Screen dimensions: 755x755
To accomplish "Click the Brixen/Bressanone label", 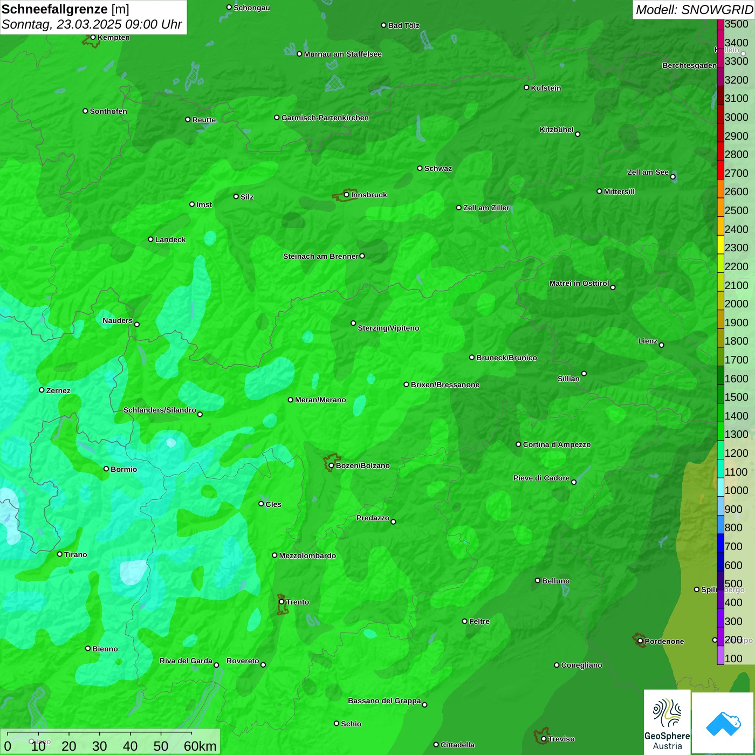I will (x=445, y=385).
